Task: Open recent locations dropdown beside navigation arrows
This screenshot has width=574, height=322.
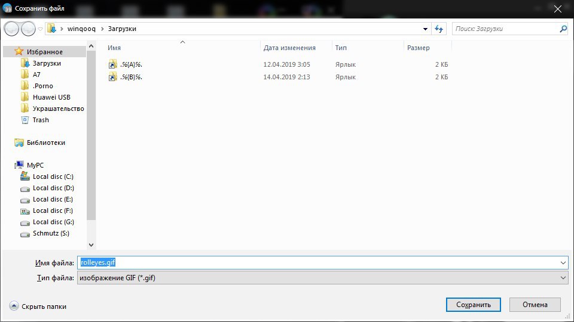Action: [40, 29]
